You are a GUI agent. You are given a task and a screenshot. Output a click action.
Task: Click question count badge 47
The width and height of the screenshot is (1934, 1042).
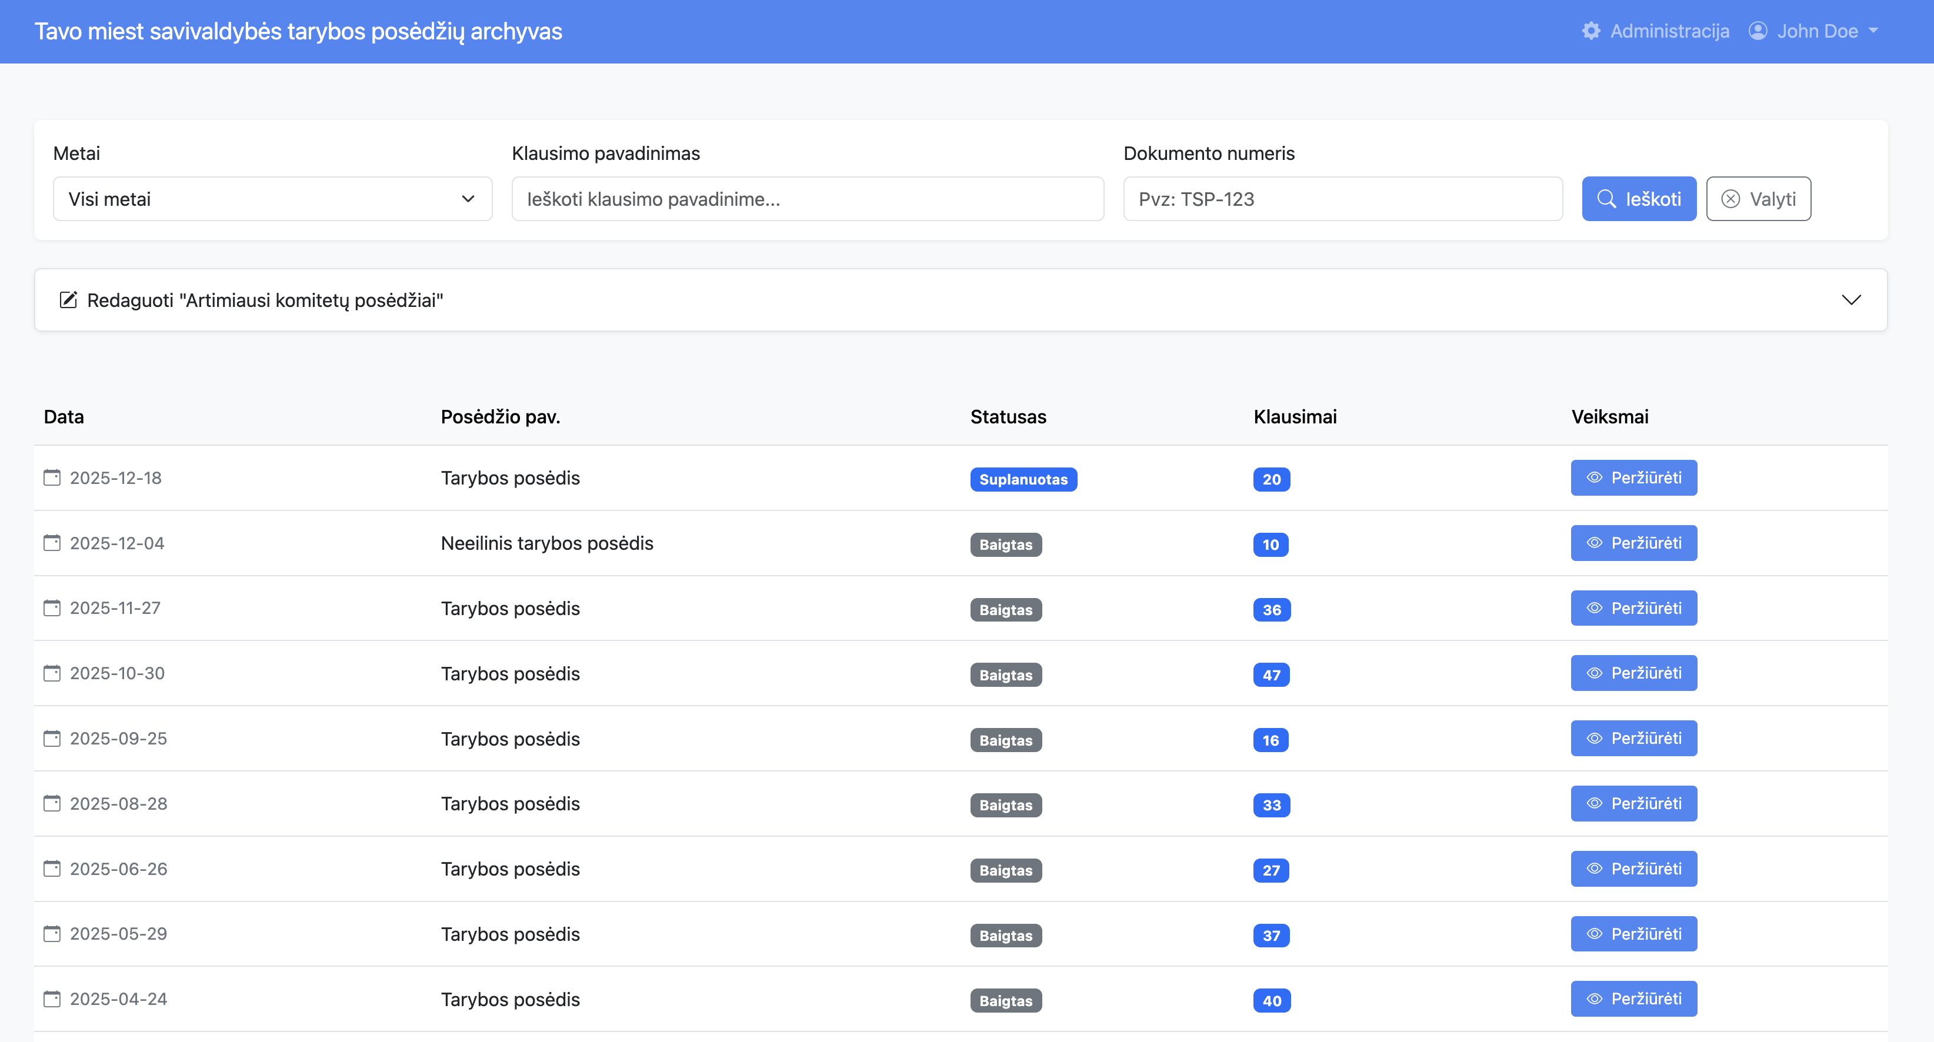click(1271, 675)
